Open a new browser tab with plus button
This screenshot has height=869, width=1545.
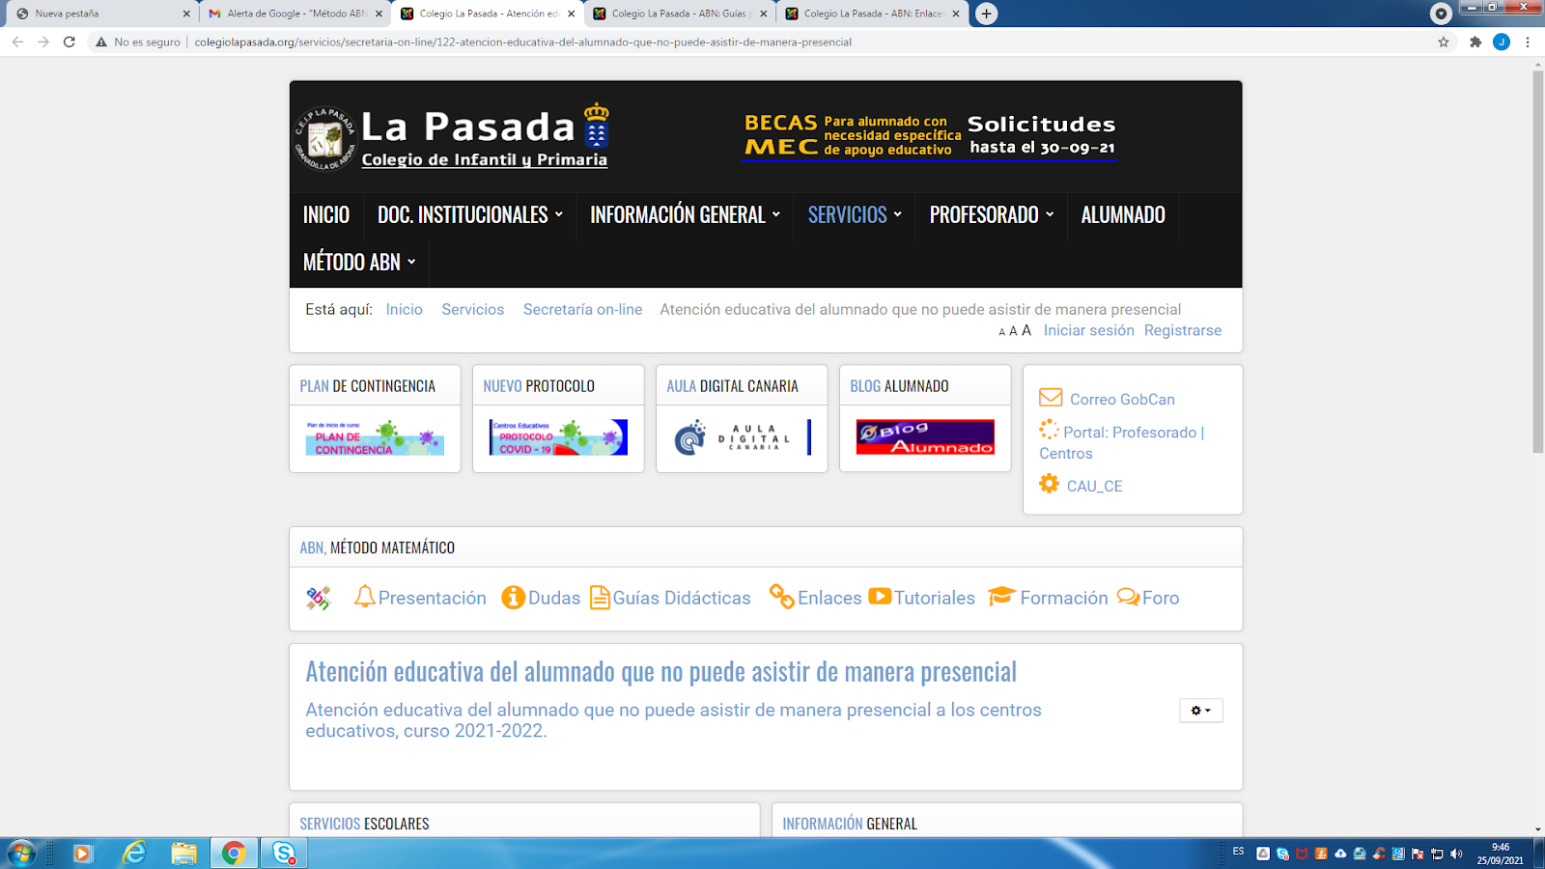pyautogui.click(x=986, y=14)
